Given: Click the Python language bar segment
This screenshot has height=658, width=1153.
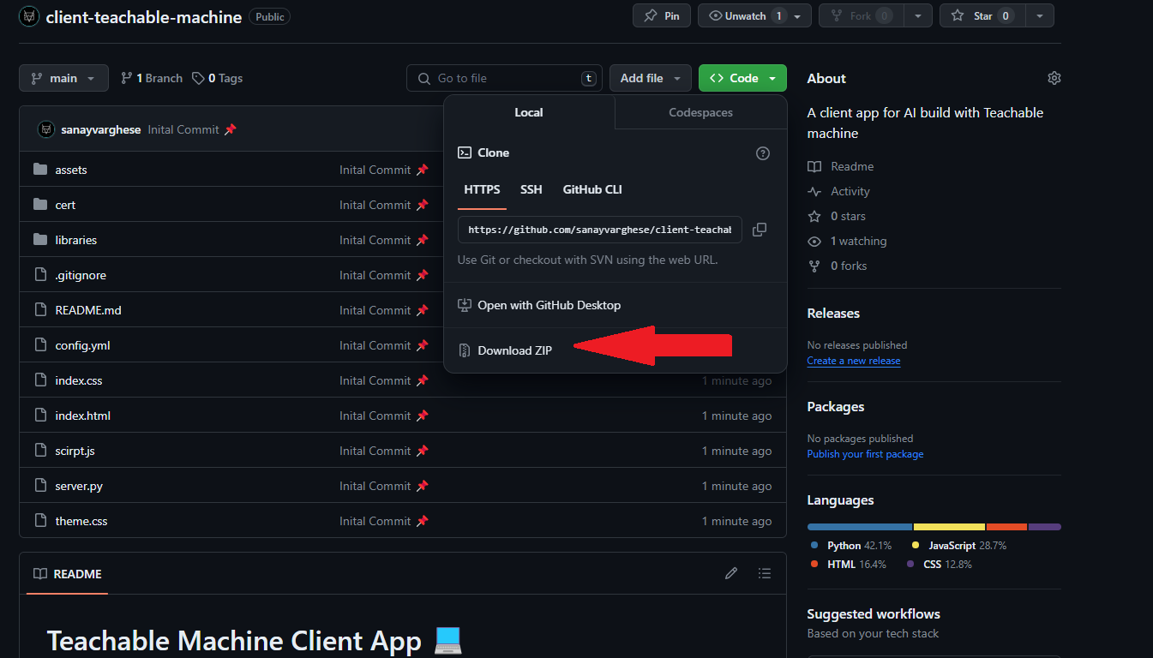Looking at the screenshot, I should (x=860, y=527).
